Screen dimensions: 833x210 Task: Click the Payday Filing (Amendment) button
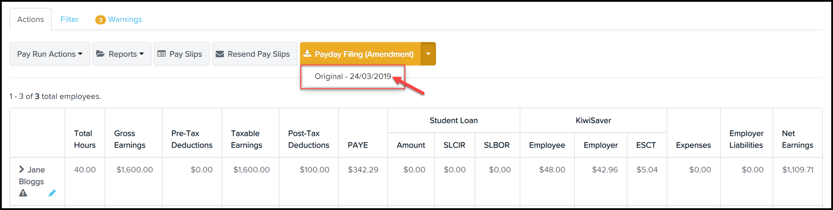click(x=360, y=54)
